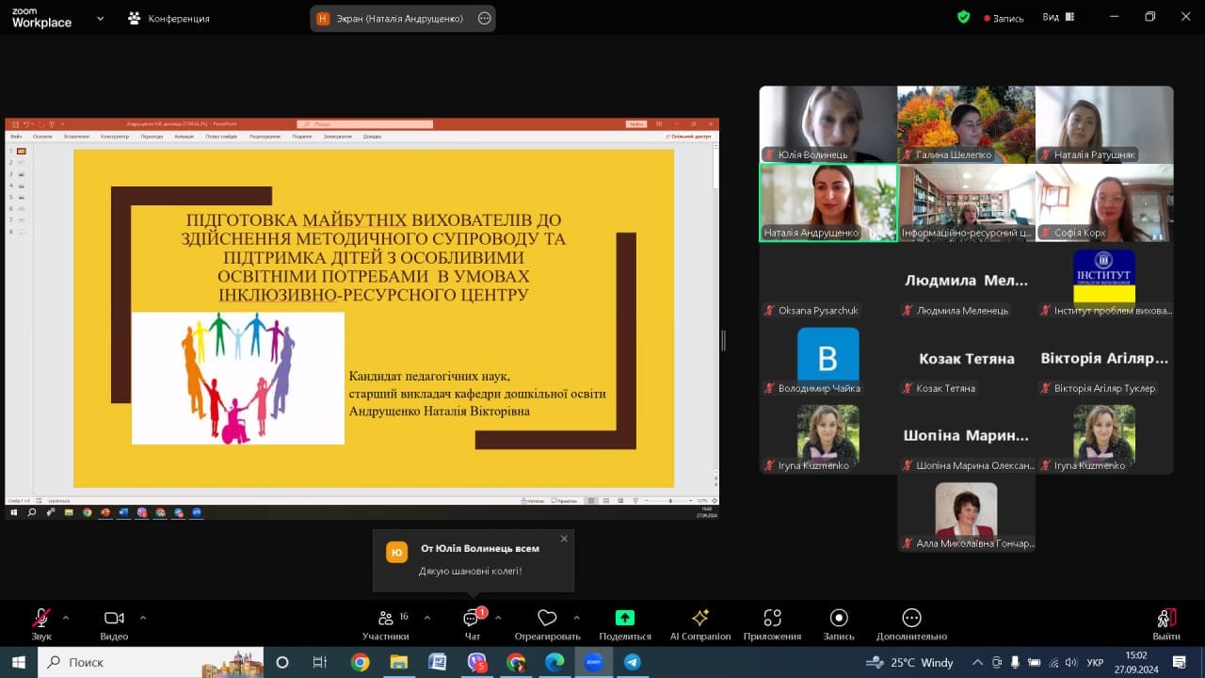The image size is (1205, 678).
Task: Turn on camera with Видео button
Action: (x=114, y=624)
